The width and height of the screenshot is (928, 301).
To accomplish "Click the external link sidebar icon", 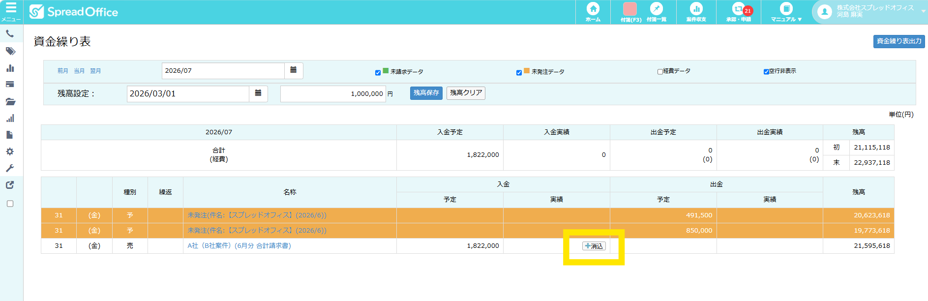I will click(x=10, y=185).
